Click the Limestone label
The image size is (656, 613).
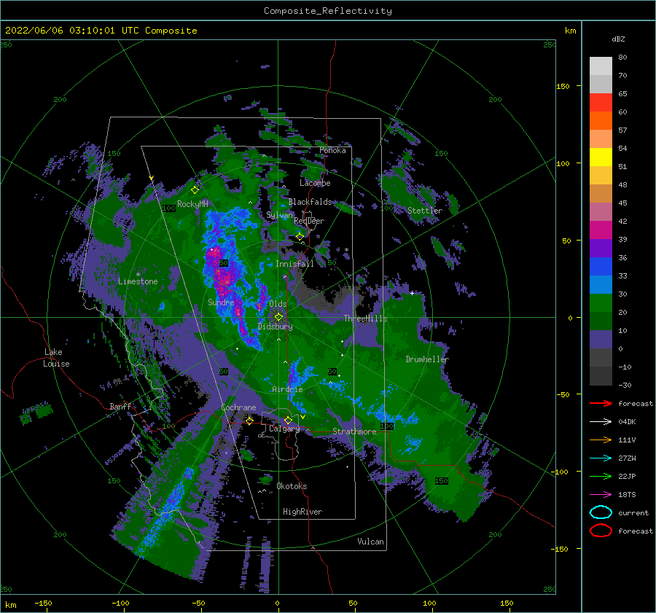[138, 281]
